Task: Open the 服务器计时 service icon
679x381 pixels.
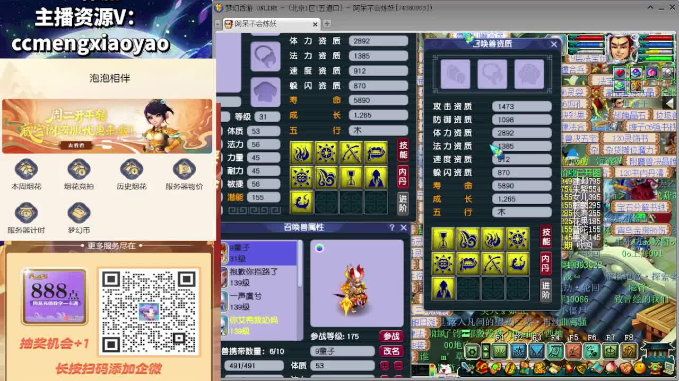Action: point(26,213)
